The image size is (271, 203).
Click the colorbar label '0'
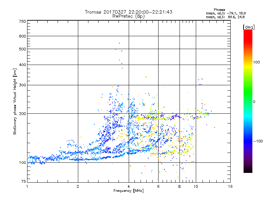(254, 102)
